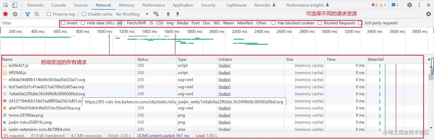This screenshot has height=140, width=434.
Task: Sort requests by Status column header
Action: coord(156,59)
